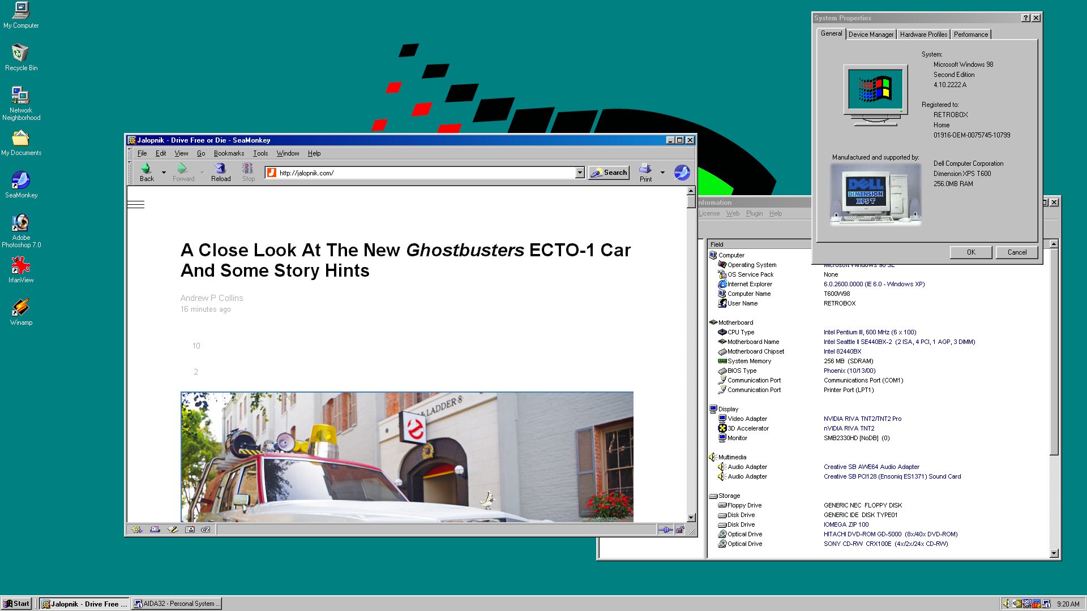The width and height of the screenshot is (1087, 611).
Task: Open Print button dropdown arrow
Action: [x=662, y=173]
